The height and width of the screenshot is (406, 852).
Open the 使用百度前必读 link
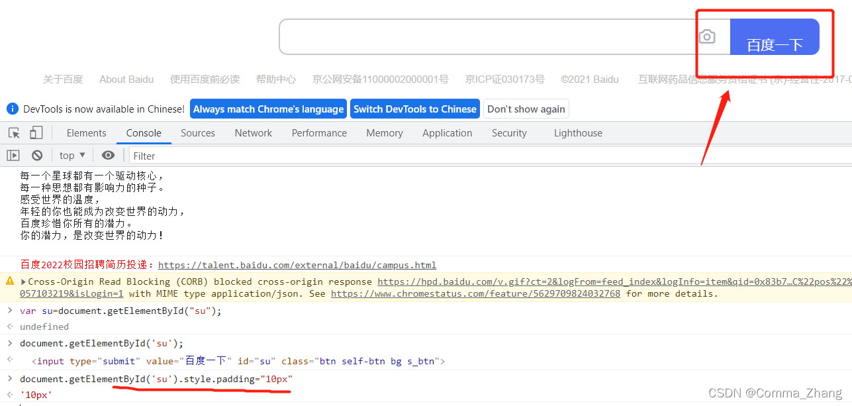(205, 79)
